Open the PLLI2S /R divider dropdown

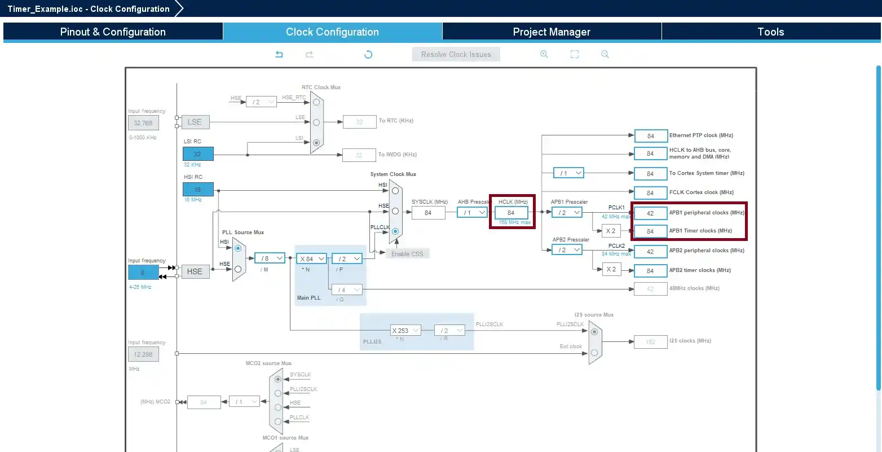(449, 330)
